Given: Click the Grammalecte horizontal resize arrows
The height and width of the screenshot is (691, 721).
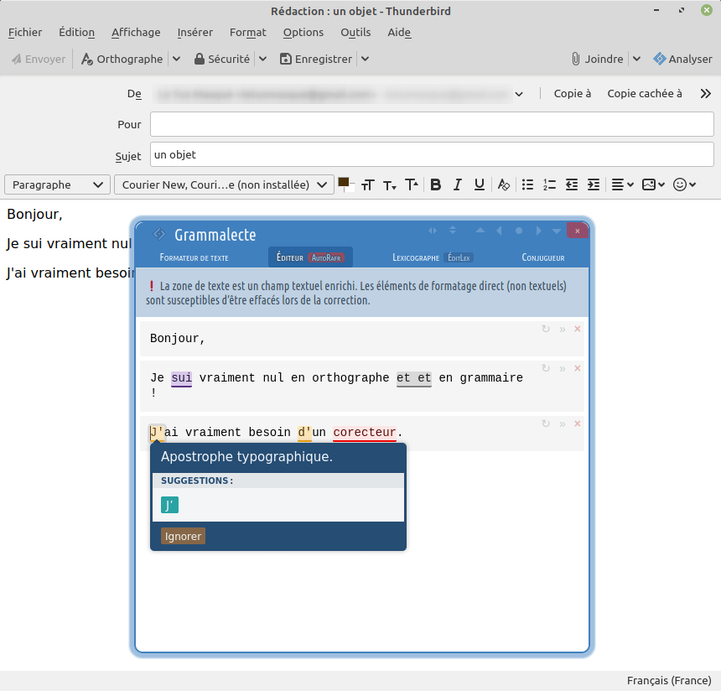Looking at the screenshot, I should (x=433, y=231).
